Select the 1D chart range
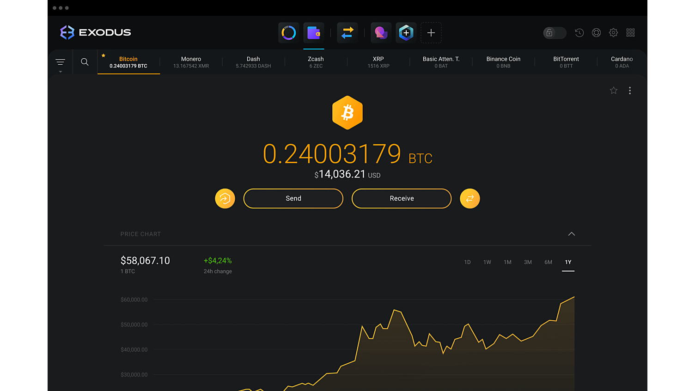This screenshot has height=391, width=695. click(x=467, y=262)
